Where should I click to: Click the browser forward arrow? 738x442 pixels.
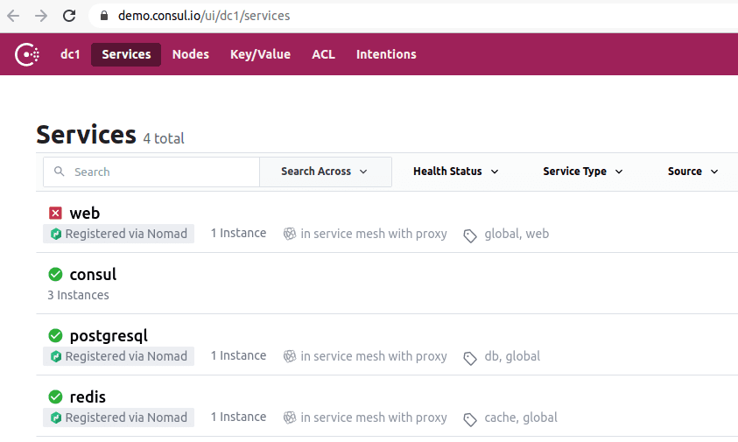41,16
